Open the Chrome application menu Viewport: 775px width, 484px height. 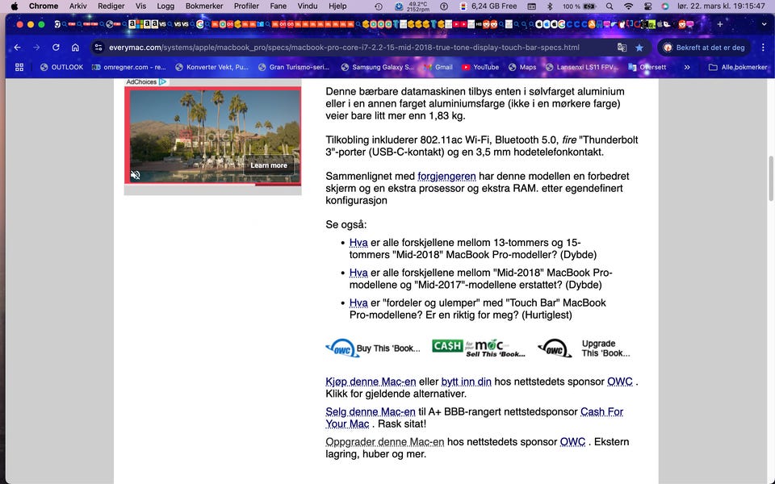click(x=44, y=6)
